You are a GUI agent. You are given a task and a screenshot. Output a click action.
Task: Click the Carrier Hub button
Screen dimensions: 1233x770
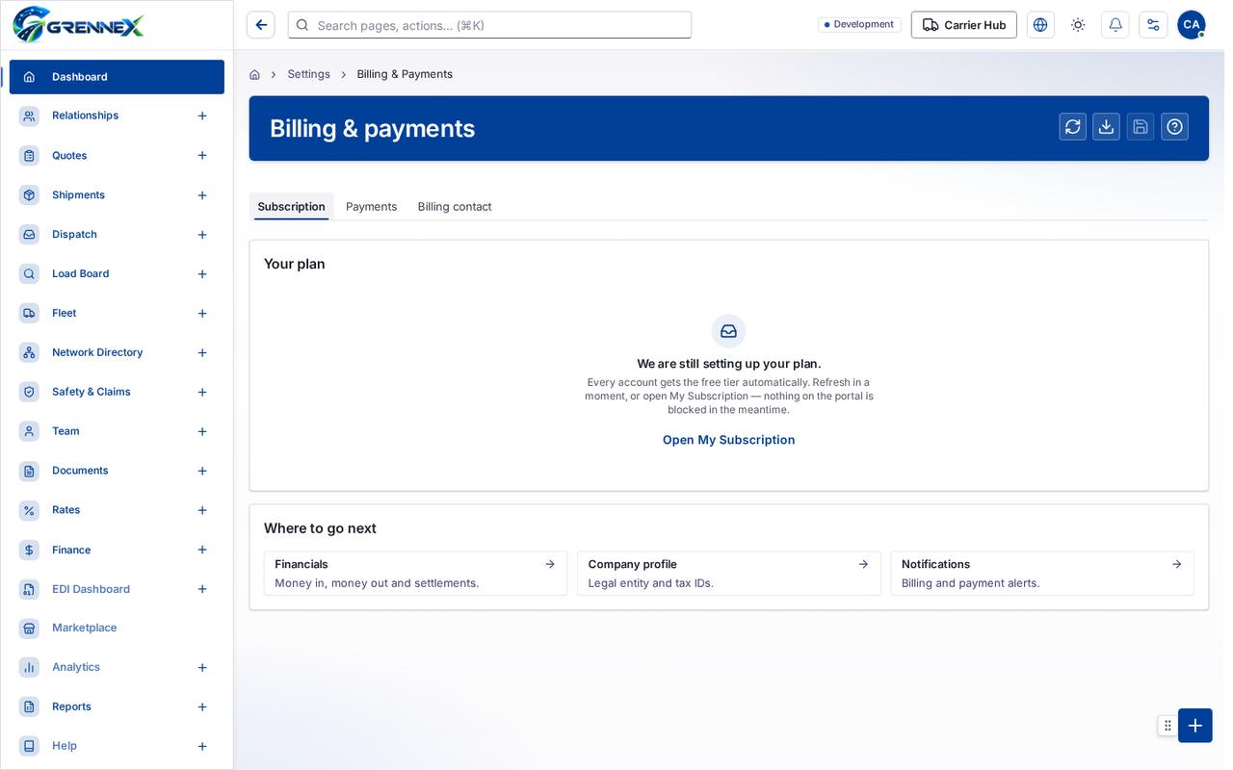click(963, 25)
